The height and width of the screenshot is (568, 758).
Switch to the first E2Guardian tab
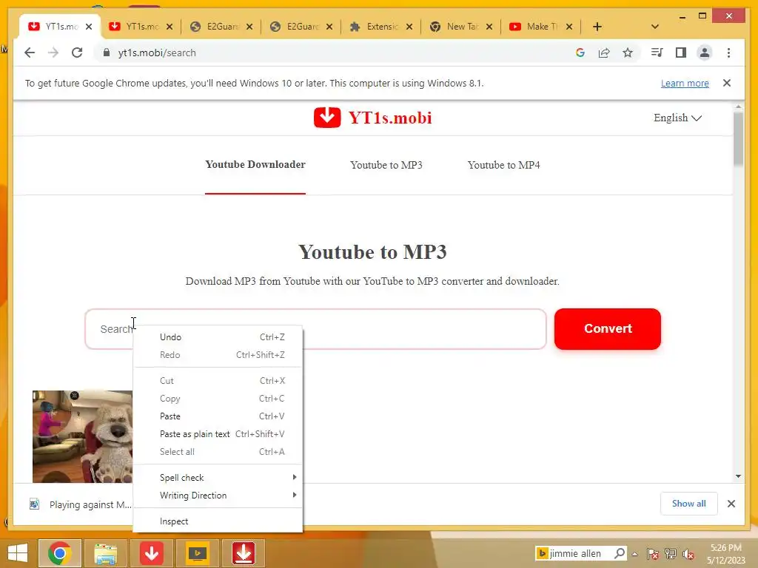point(221,27)
